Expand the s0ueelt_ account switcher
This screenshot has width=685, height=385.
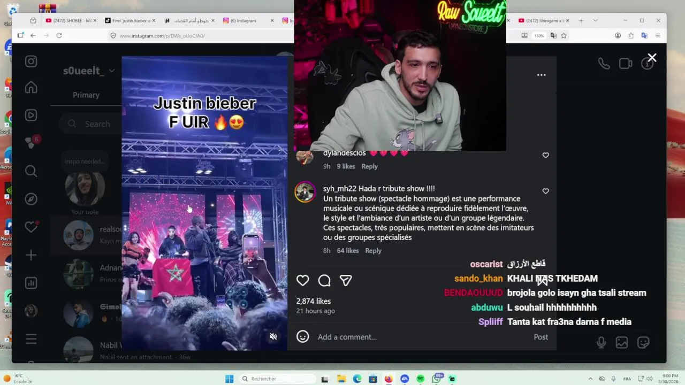click(x=89, y=71)
